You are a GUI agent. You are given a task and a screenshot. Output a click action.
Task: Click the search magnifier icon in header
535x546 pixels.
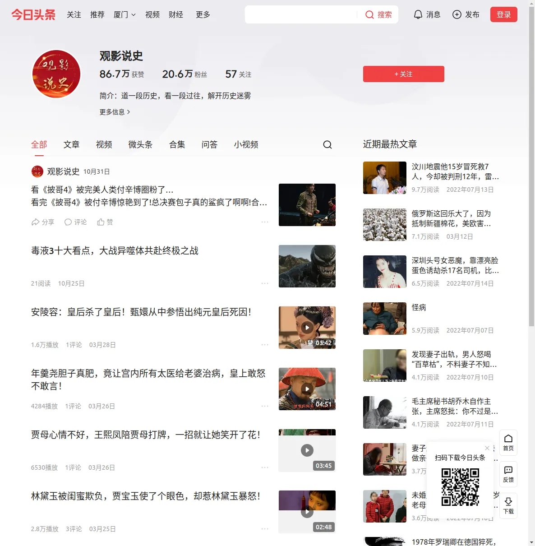[x=369, y=15]
